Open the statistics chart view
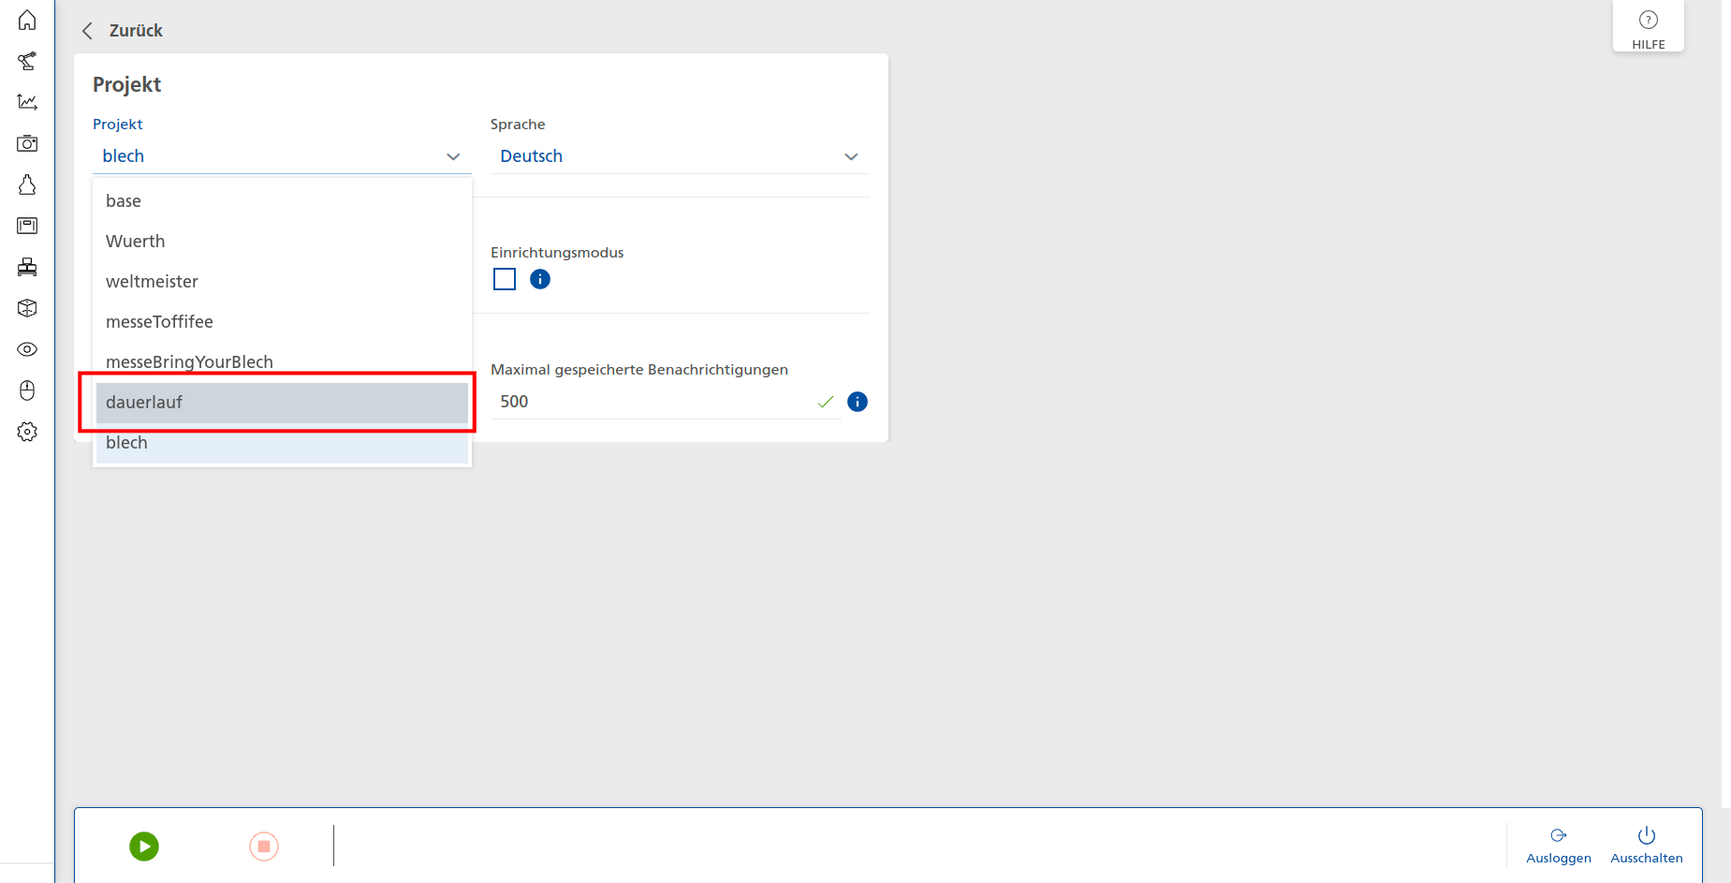 click(x=27, y=102)
